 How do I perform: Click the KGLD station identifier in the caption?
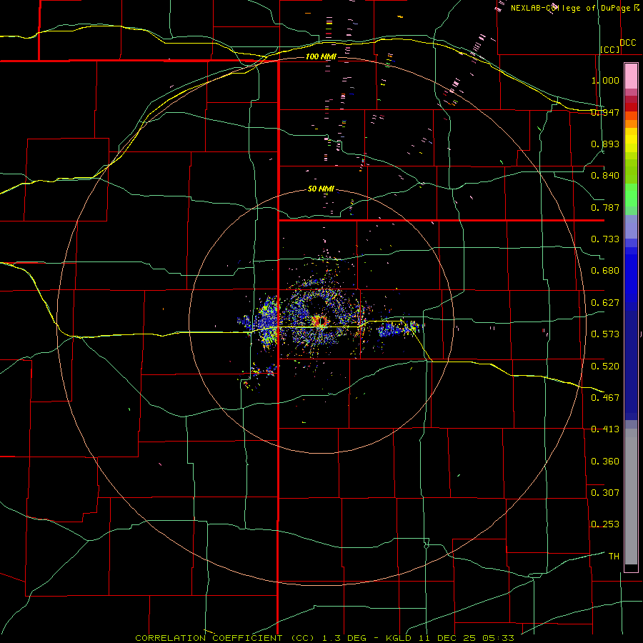400,638
